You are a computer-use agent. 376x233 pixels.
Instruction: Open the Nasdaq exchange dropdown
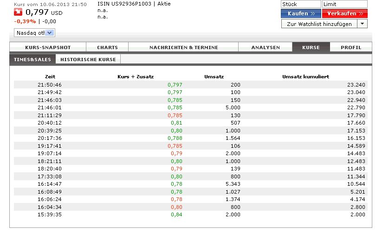coord(35,33)
